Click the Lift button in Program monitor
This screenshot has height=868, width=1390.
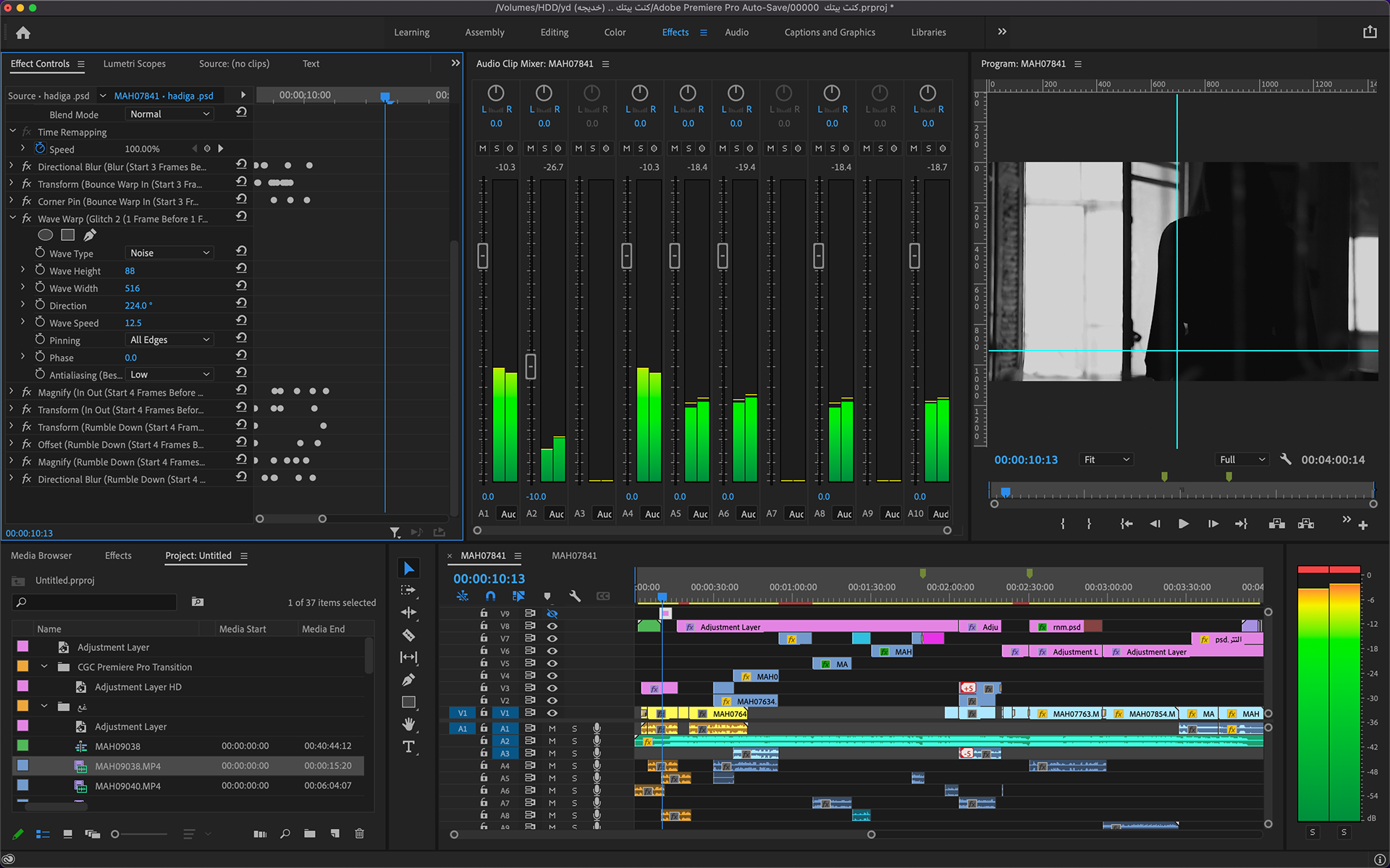click(x=1277, y=524)
